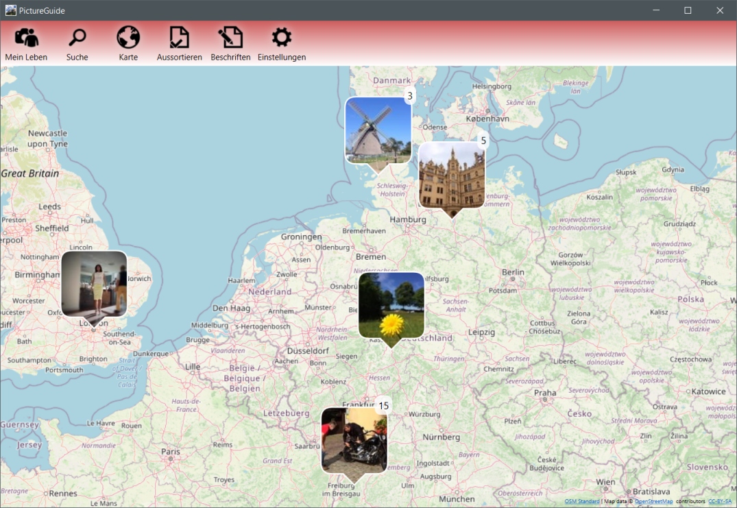Open the Beschriften labeling tool

click(230, 44)
